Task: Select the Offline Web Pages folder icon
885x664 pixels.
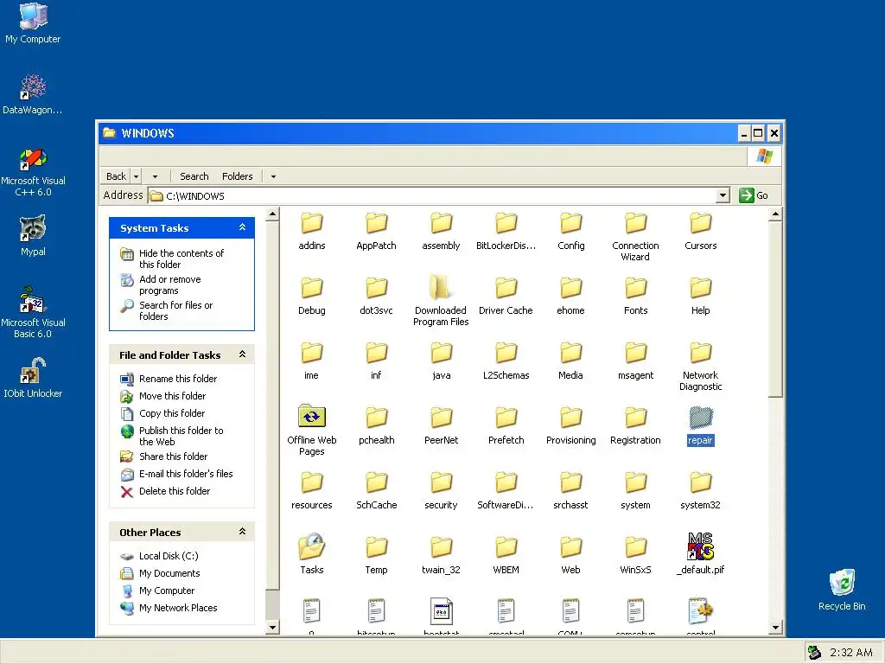Action: (x=311, y=417)
